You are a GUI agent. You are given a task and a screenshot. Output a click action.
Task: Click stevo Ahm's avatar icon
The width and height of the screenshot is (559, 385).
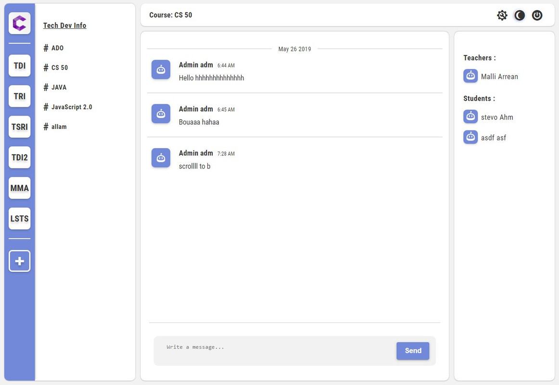pos(470,117)
